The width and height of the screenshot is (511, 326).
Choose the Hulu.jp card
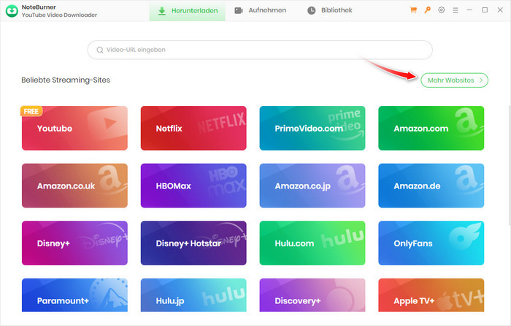pyautogui.click(x=193, y=295)
